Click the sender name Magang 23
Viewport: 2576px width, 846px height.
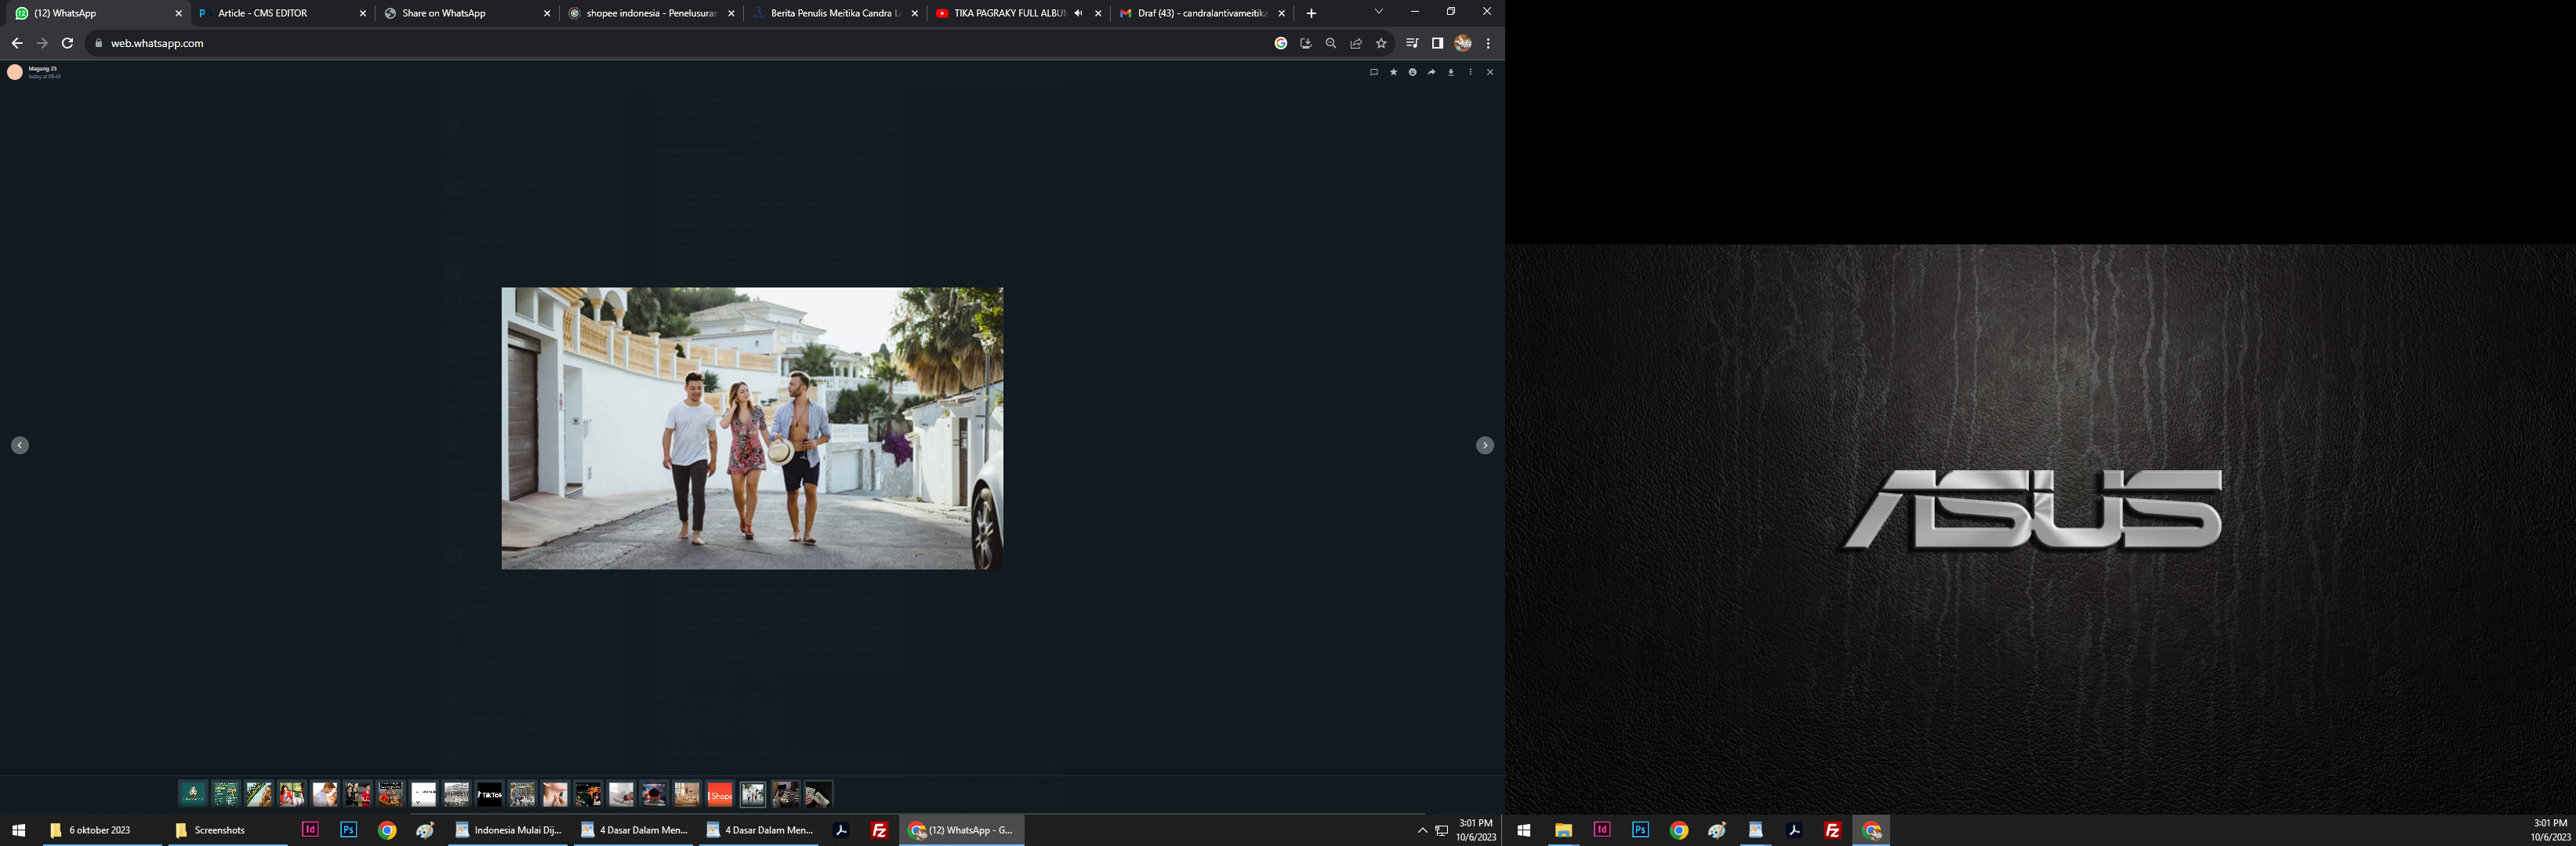tap(43, 69)
